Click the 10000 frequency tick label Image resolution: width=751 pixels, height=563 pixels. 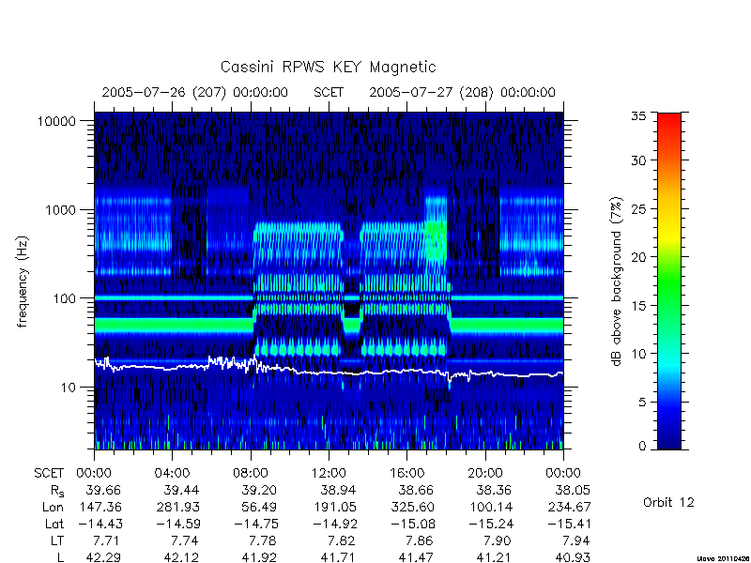[x=56, y=122]
